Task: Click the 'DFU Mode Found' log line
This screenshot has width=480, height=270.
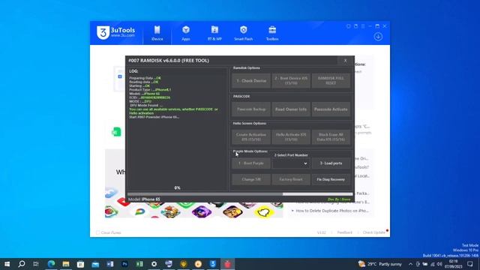Action: (146, 105)
